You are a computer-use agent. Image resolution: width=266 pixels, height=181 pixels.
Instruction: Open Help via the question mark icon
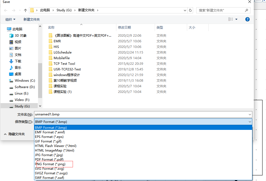247,19
